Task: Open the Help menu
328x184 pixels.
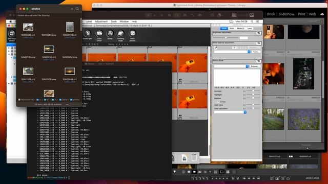Action: pos(134,21)
